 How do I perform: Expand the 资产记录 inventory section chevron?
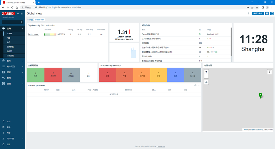(23, 67)
